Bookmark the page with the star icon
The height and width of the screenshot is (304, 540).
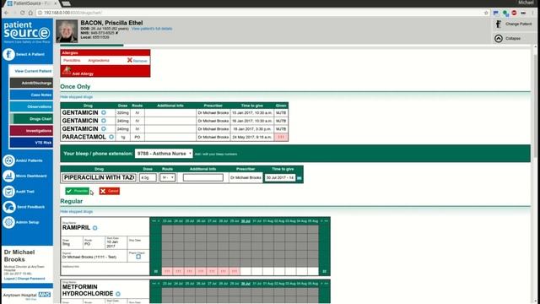pos(486,13)
